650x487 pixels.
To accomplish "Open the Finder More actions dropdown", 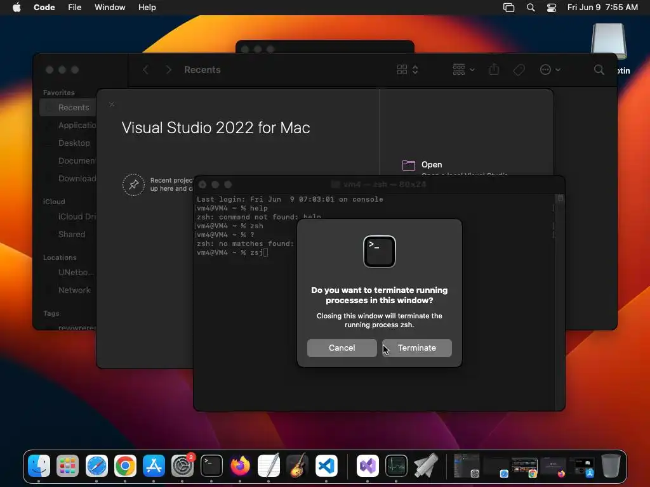I will tap(550, 70).
